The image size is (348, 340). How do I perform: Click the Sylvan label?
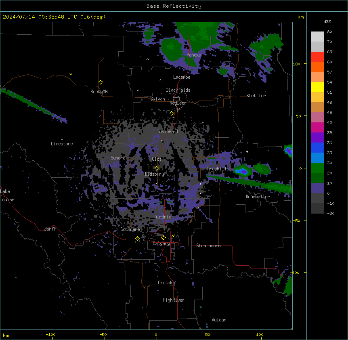click(x=157, y=99)
